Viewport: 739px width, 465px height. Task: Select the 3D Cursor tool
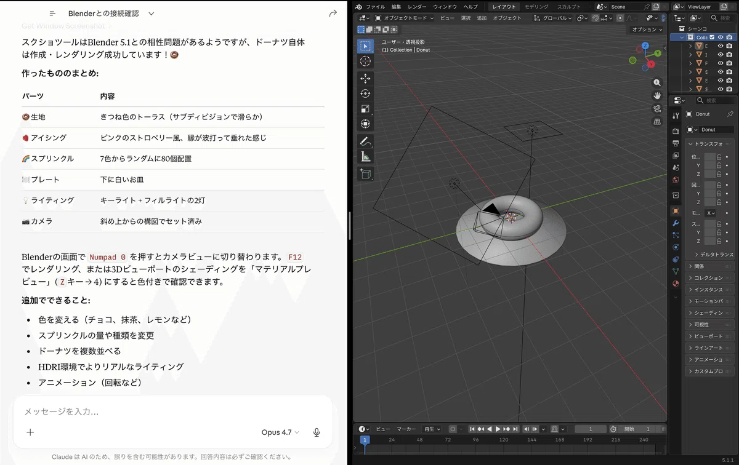point(365,61)
